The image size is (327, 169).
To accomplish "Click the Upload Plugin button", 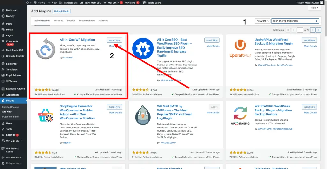I will click(x=62, y=11).
